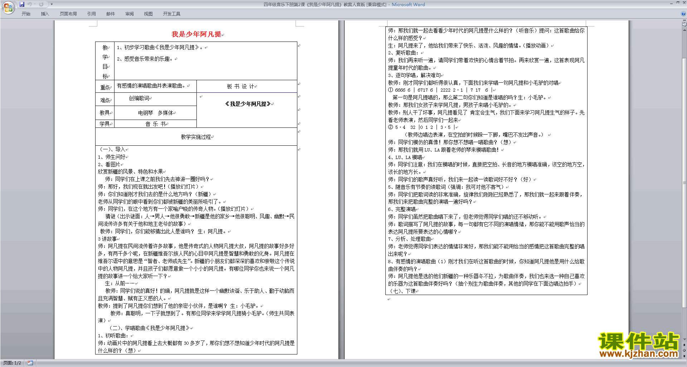
Task: Open the 视图 ribbon tab
Action: 148,14
